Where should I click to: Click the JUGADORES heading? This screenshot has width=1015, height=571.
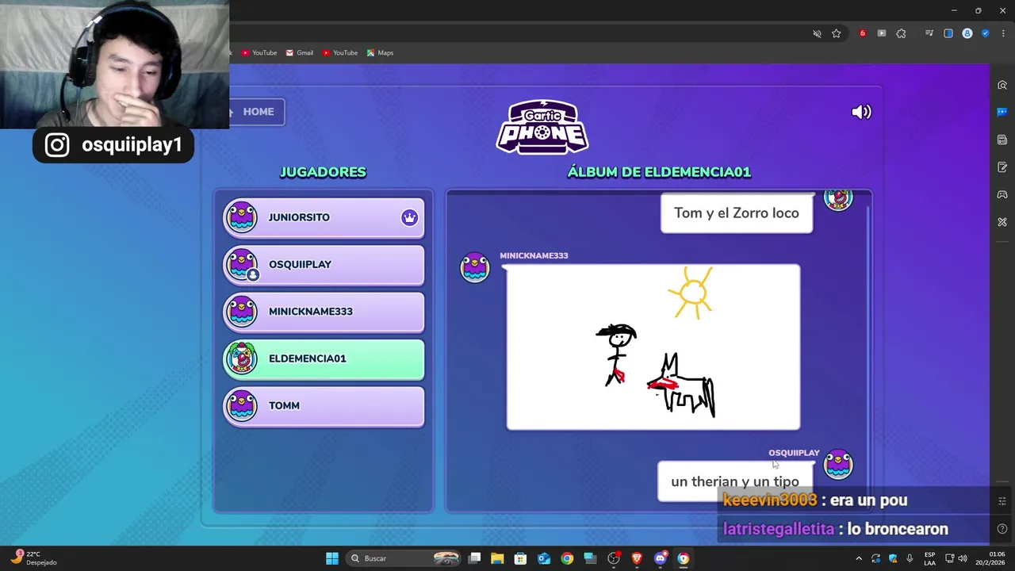[x=323, y=172]
